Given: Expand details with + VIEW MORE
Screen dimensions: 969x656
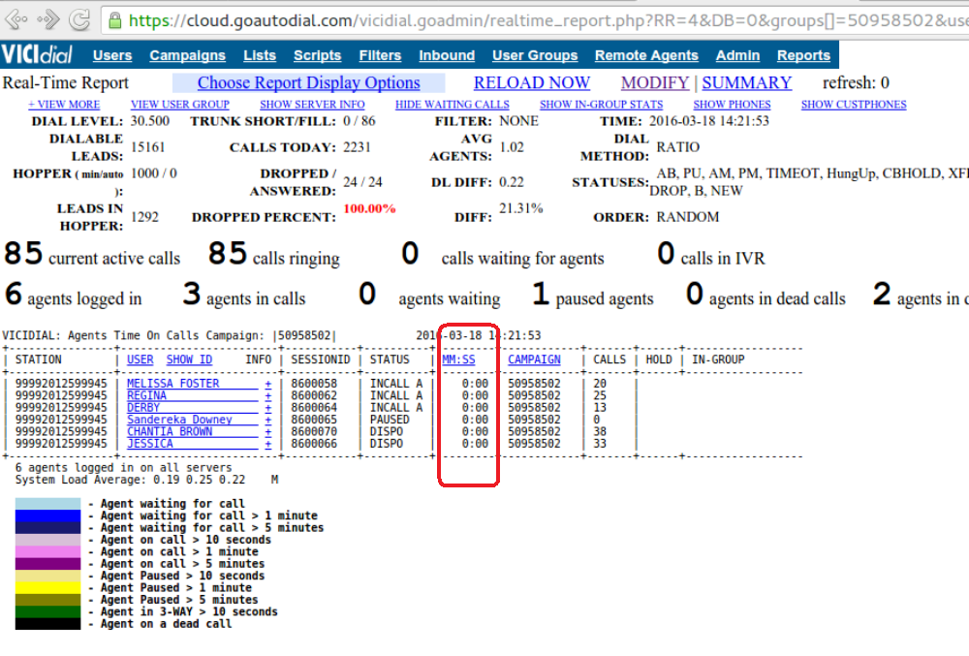Looking at the screenshot, I should (64, 105).
